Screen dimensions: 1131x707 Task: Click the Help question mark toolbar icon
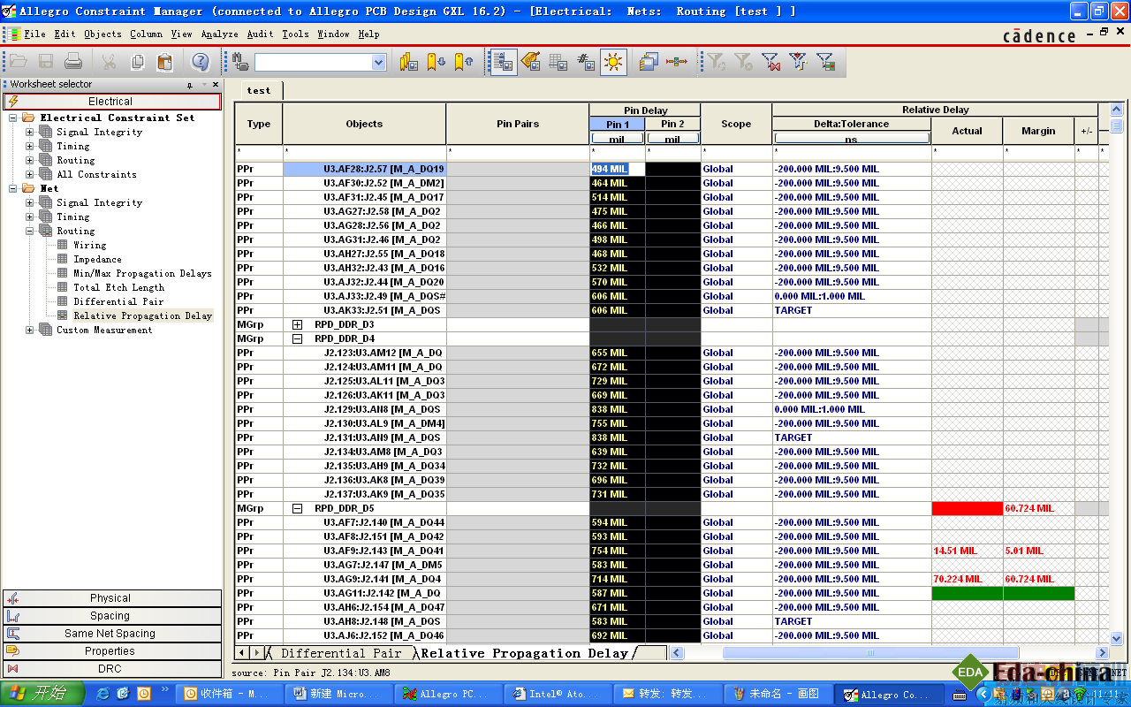(200, 62)
